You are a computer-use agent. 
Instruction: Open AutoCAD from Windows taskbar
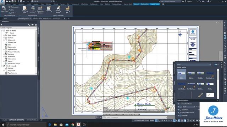78,125
